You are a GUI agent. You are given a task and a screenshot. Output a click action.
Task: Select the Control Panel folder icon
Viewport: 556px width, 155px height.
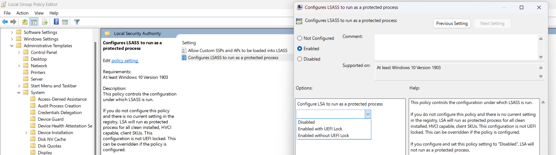(x=26, y=52)
